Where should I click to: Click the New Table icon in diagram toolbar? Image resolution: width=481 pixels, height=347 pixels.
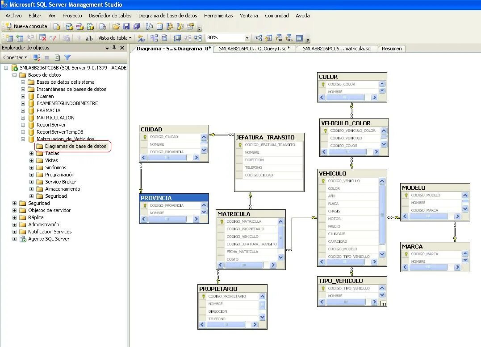click(x=9, y=38)
